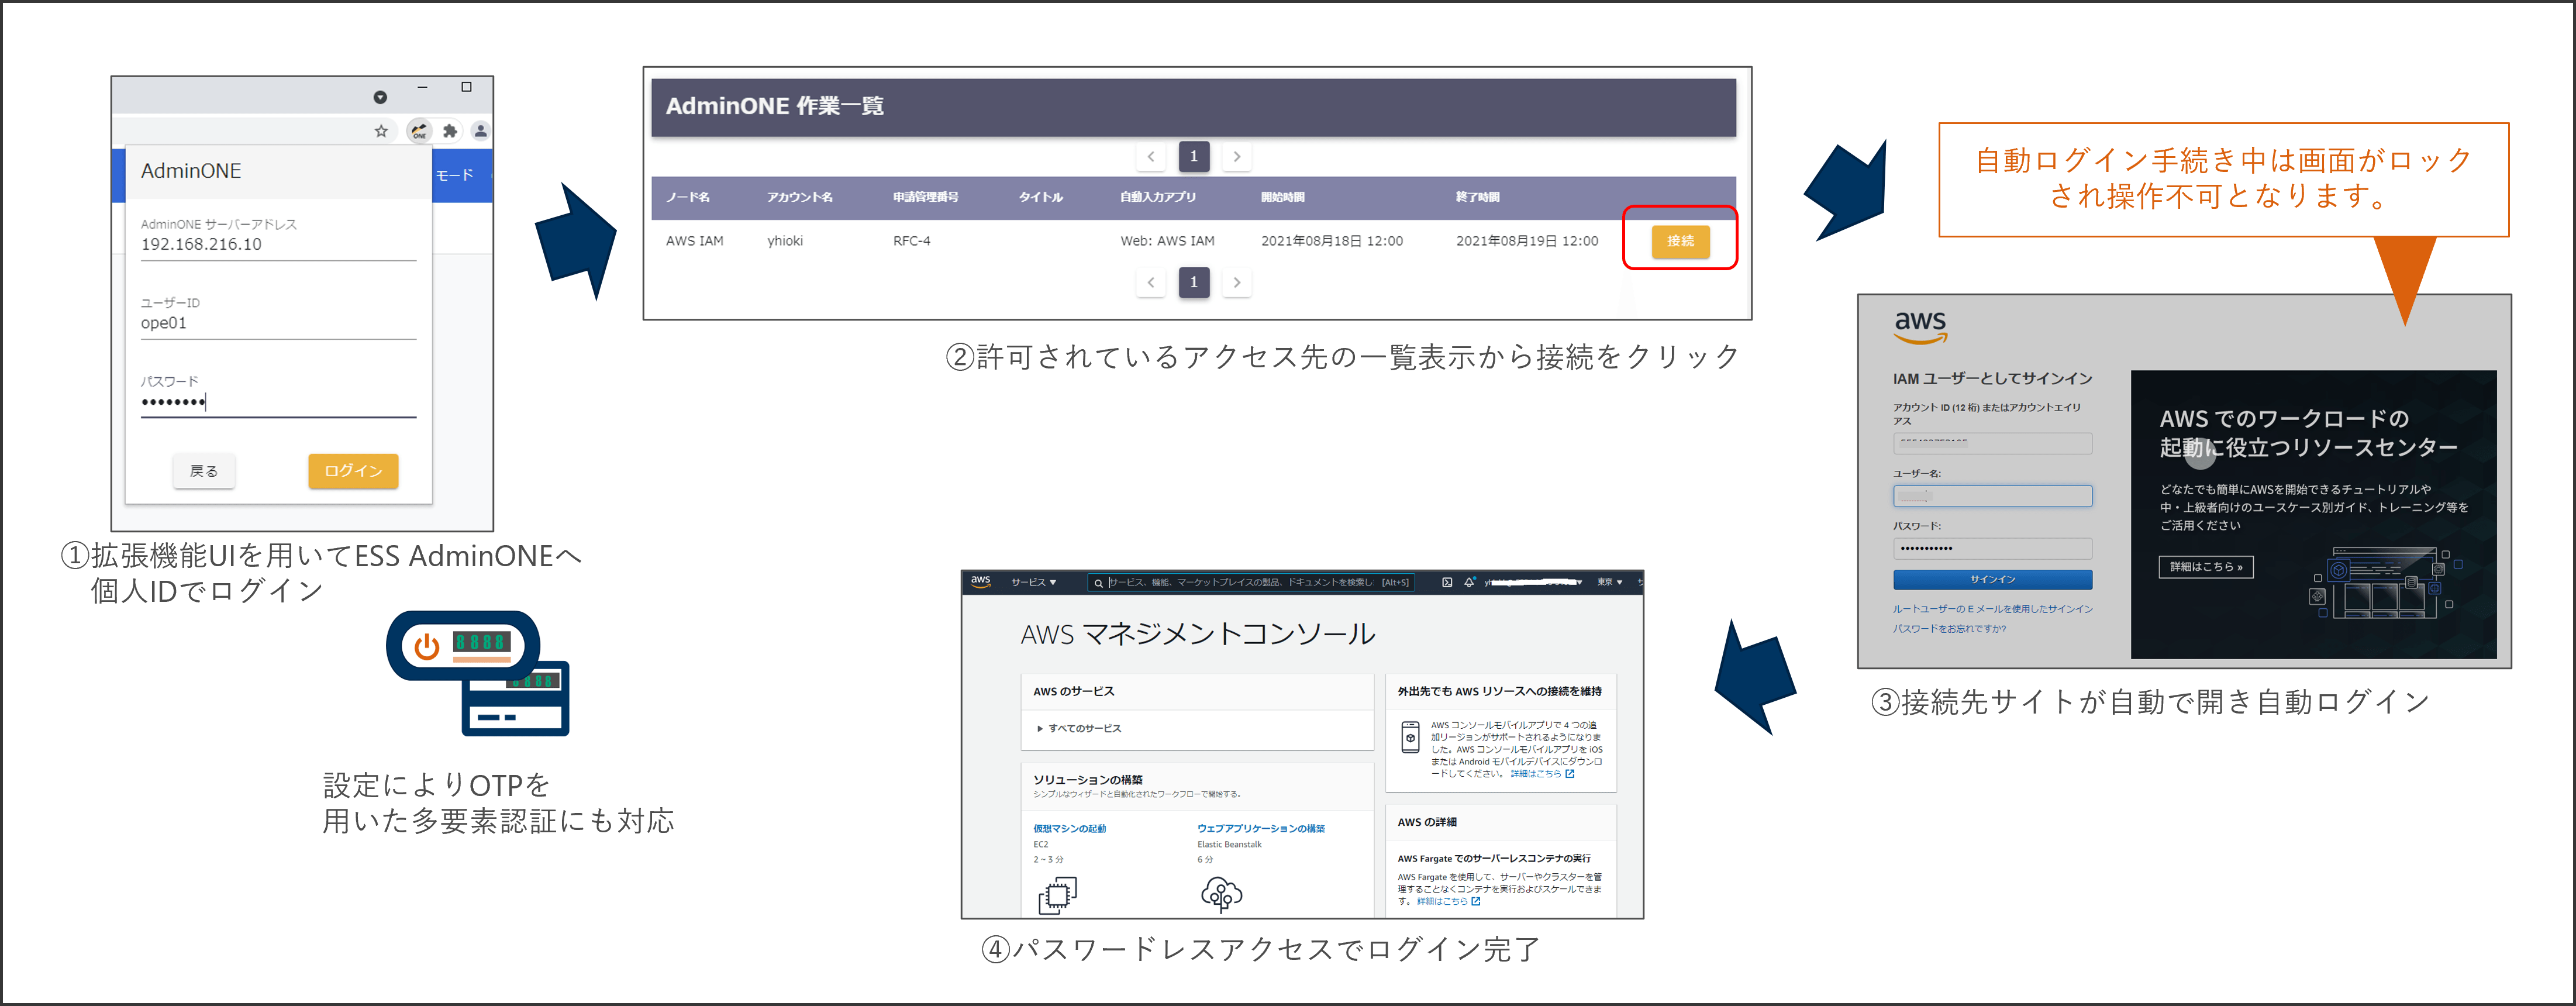The width and height of the screenshot is (2576, 1006).
Task: Open AWS CloudShell terminal icon
Action: point(1446,582)
